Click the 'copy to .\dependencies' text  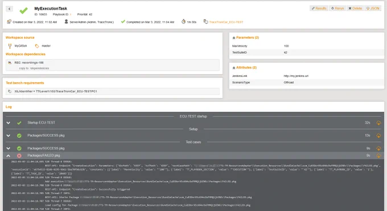34,68
